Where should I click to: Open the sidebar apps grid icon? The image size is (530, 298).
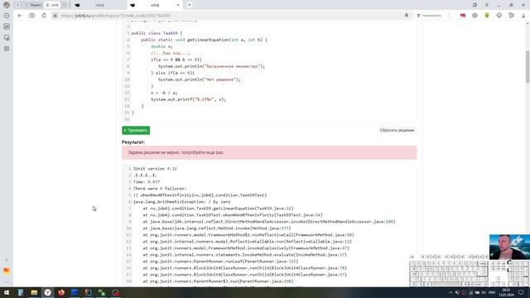(x=7, y=49)
